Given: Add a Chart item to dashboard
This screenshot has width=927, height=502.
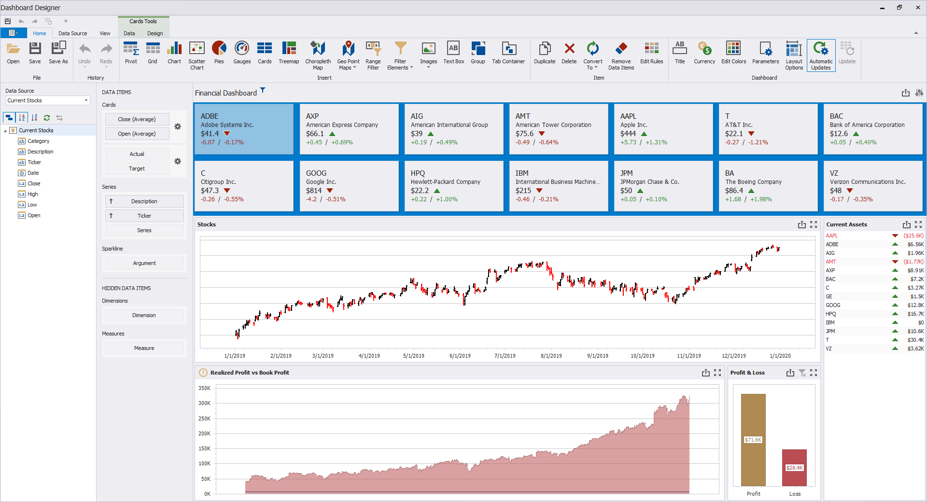Looking at the screenshot, I should point(174,53).
